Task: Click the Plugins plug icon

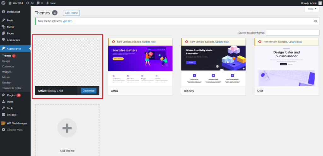Action: [x=3, y=95]
